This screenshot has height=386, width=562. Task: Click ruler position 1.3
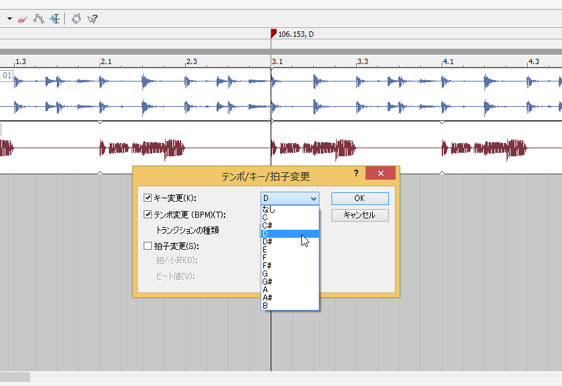click(21, 61)
